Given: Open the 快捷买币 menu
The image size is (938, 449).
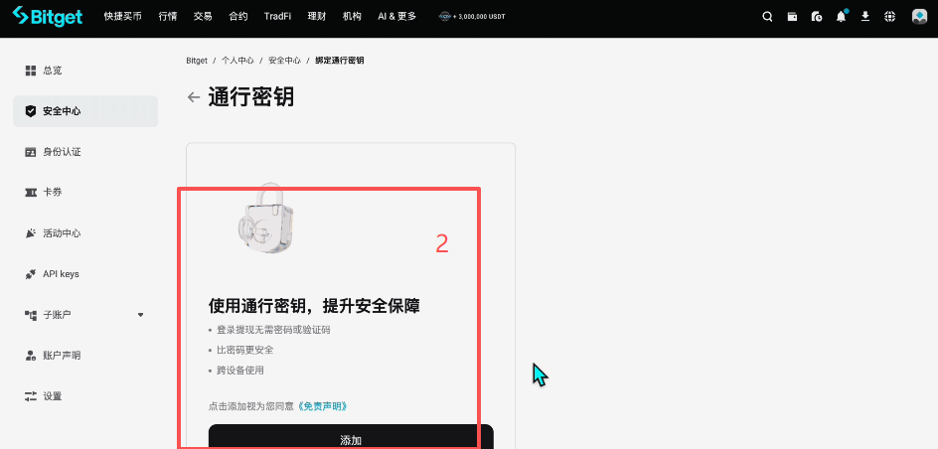Looking at the screenshot, I should click(x=122, y=17).
